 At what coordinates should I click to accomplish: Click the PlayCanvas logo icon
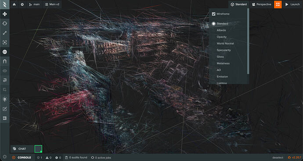click(x=5, y=4)
